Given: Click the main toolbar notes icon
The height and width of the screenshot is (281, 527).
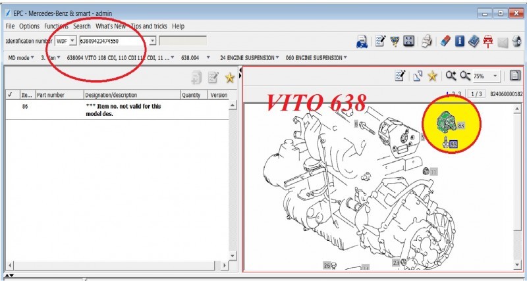Looking at the screenshot, I should click(380, 41).
